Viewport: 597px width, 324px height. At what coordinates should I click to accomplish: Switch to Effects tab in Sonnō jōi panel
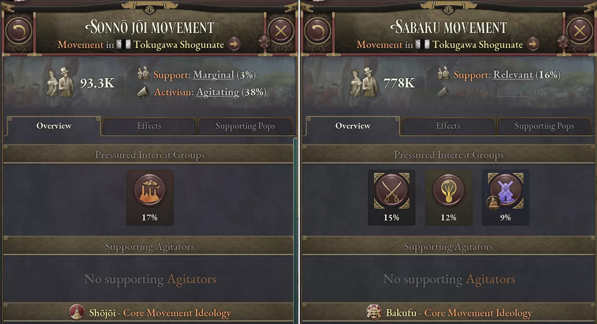[149, 126]
